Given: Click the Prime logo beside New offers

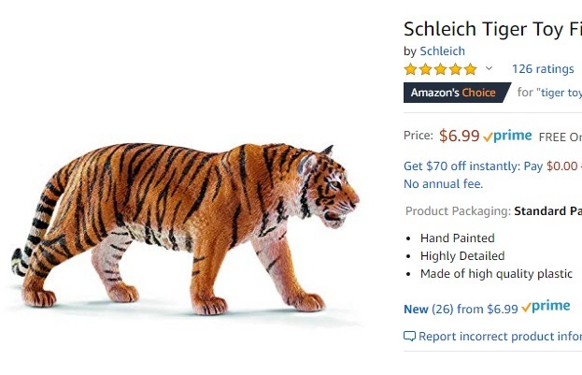Looking at the screenshot, I should (x=547, y=307).
